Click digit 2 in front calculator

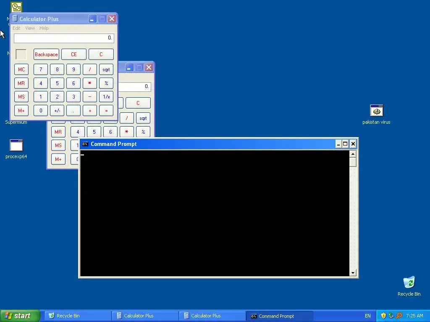pos(57,97)
